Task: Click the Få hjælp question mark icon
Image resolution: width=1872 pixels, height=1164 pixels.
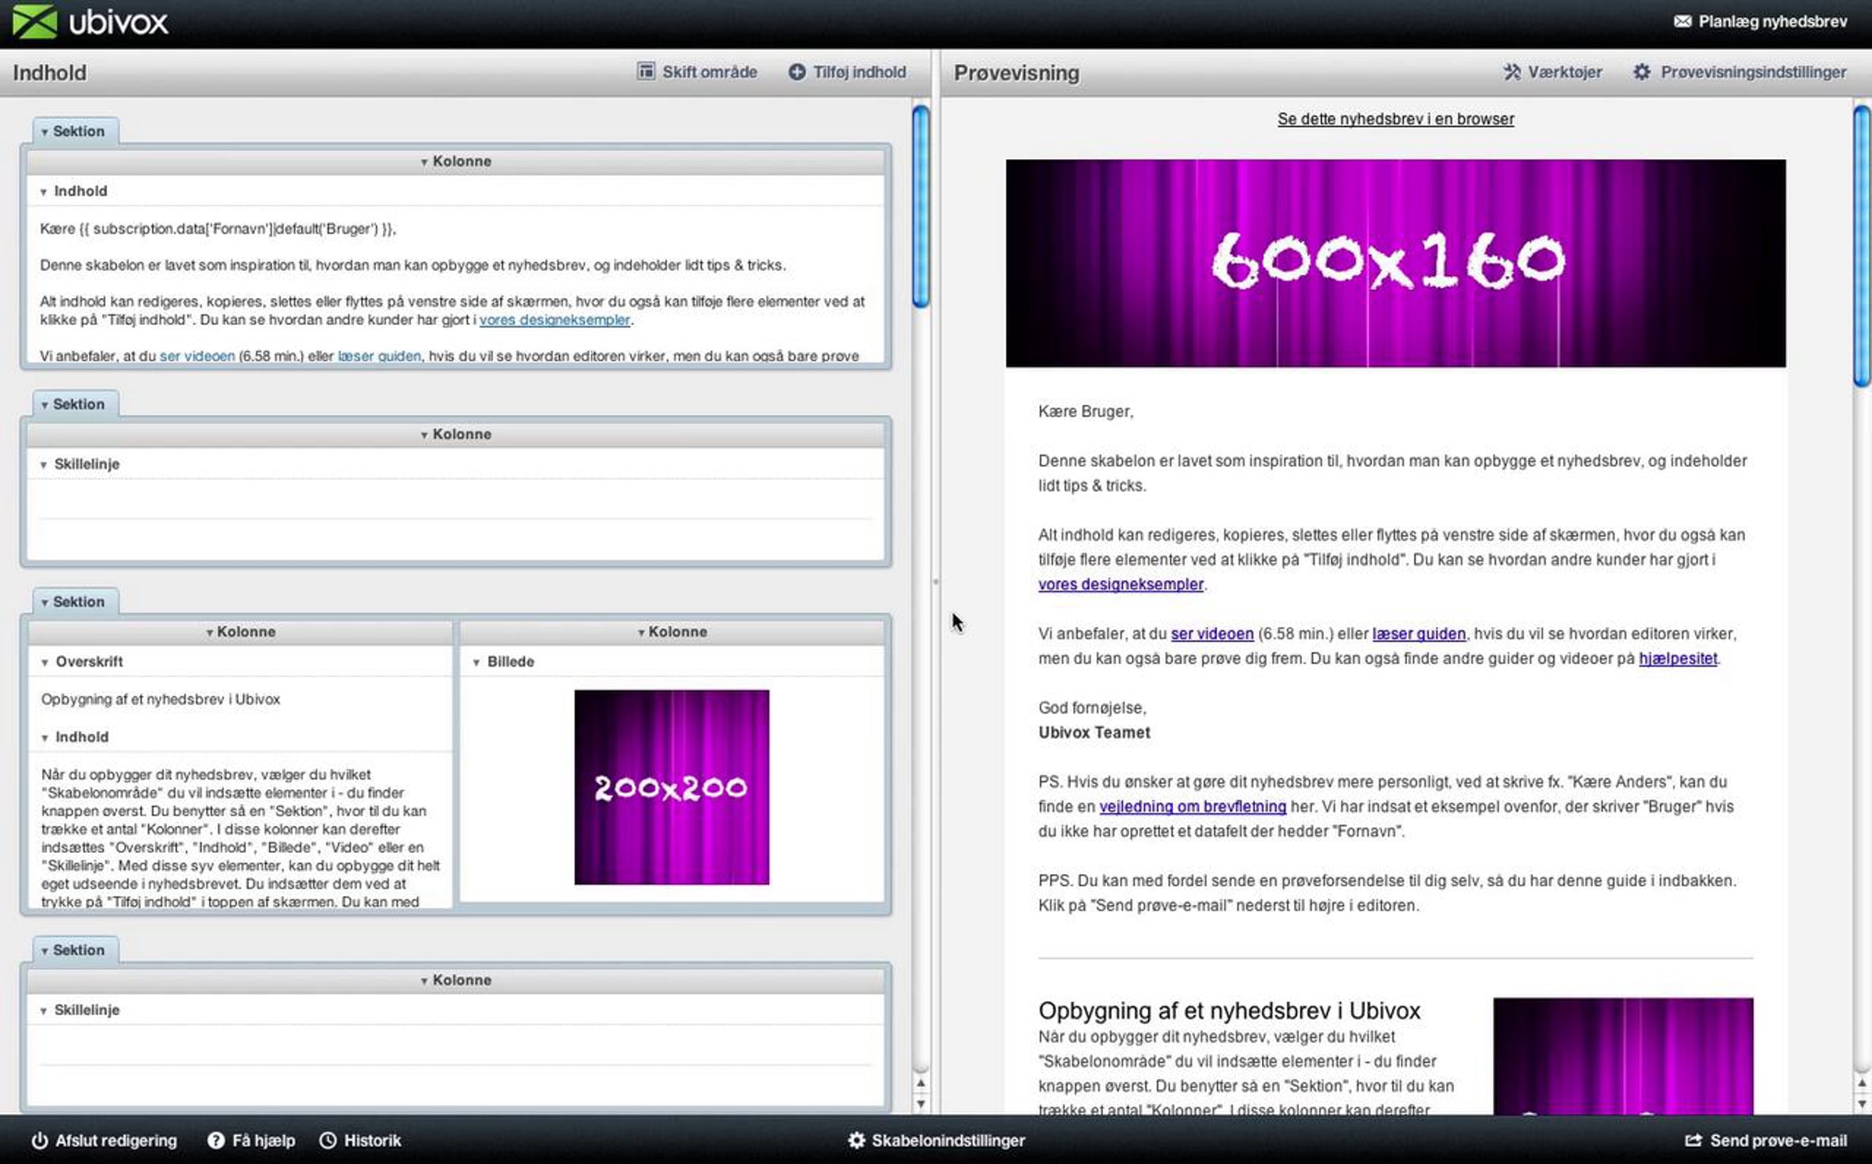Action: (x=215, y=1140)
